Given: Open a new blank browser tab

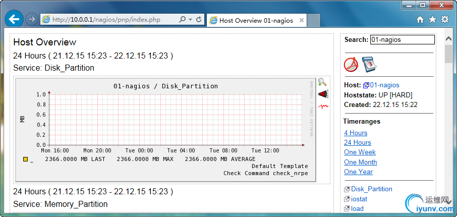Looking at the screenshot, I should coord(314,20).
